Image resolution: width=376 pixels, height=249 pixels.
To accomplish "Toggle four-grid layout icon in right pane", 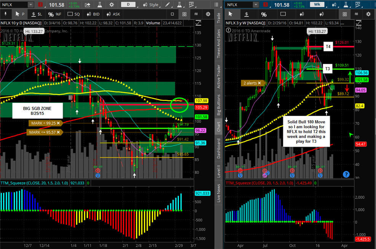I will [344, 14].
